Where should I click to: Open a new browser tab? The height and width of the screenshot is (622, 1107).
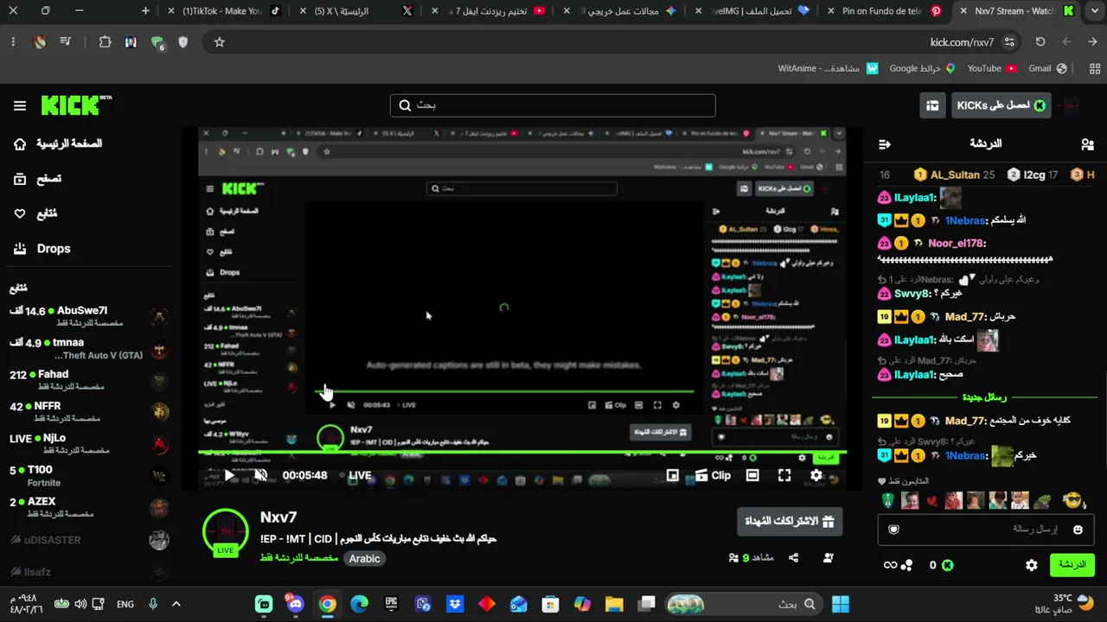click(x=145, y=11)
